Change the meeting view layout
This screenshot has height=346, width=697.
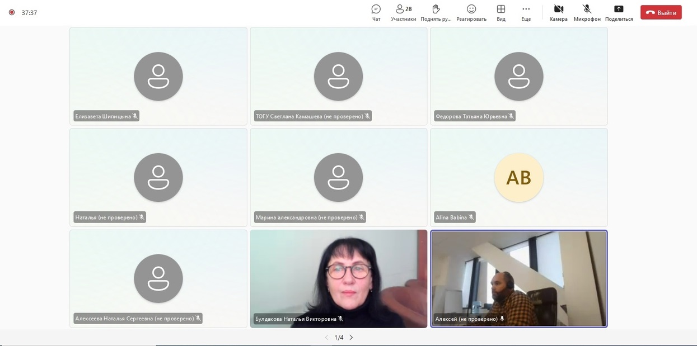coord(501,13)
